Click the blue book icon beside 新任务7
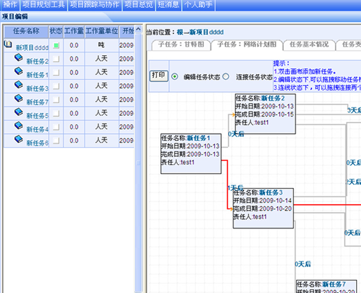The width and height of the screenshot is (361, 293). tap(18, 99)
